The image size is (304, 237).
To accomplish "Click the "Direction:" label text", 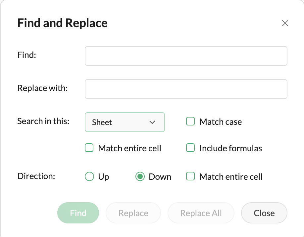I will pos(36,176).
